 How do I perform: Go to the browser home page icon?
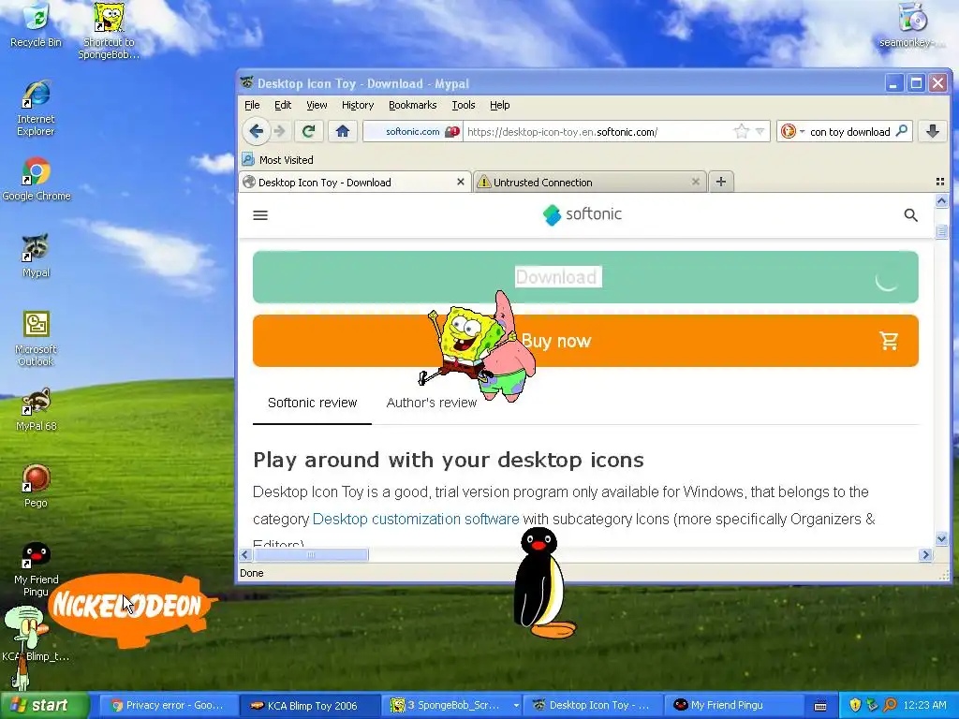[x=343, y=131]
